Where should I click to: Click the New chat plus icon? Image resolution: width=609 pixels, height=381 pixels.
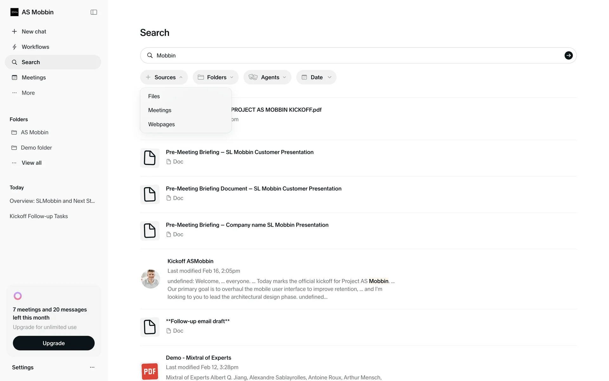pos(14,31)
